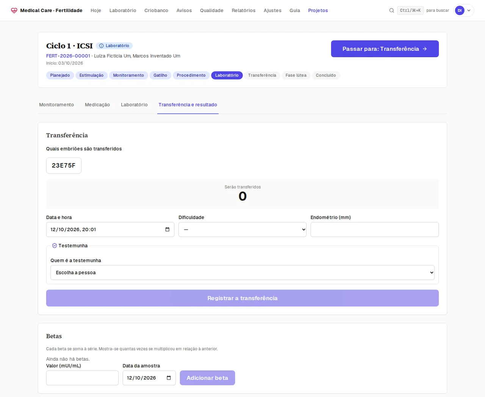This screenshot has width=485, height=397.
Task: Open Laboratório in top navigation
Action: click(123, 11)
